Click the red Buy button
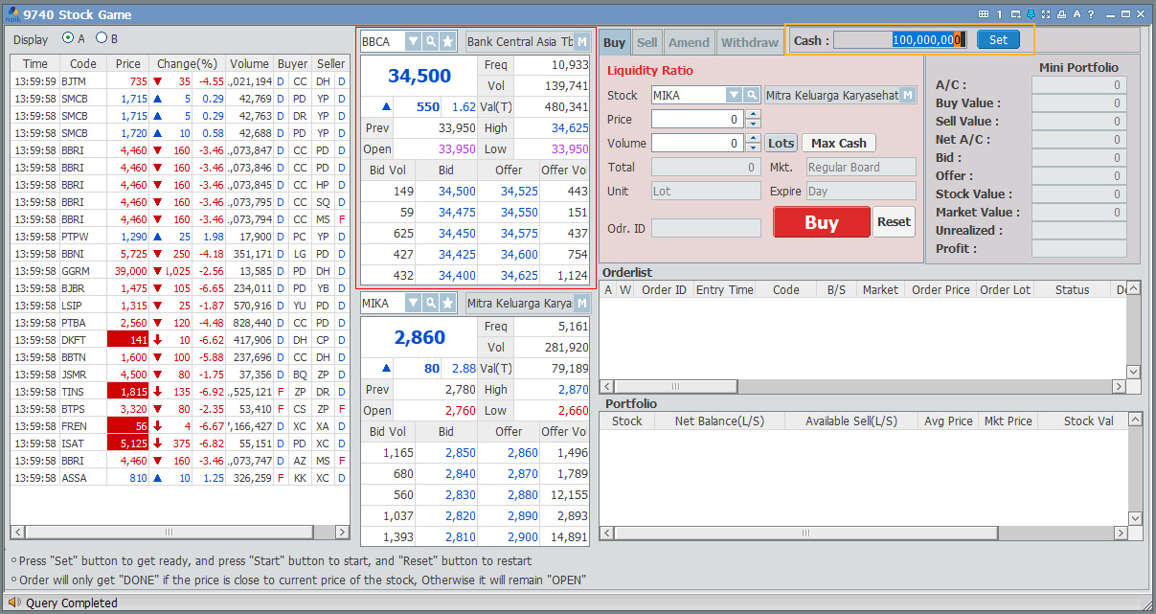1156x614 pixels. [821, 222]
